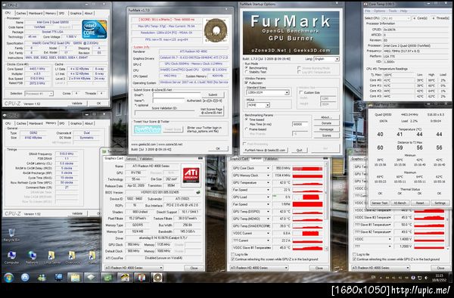
Task: Open the Select CPU dropdown in Core Temp
Action: [x=396, y=18]
